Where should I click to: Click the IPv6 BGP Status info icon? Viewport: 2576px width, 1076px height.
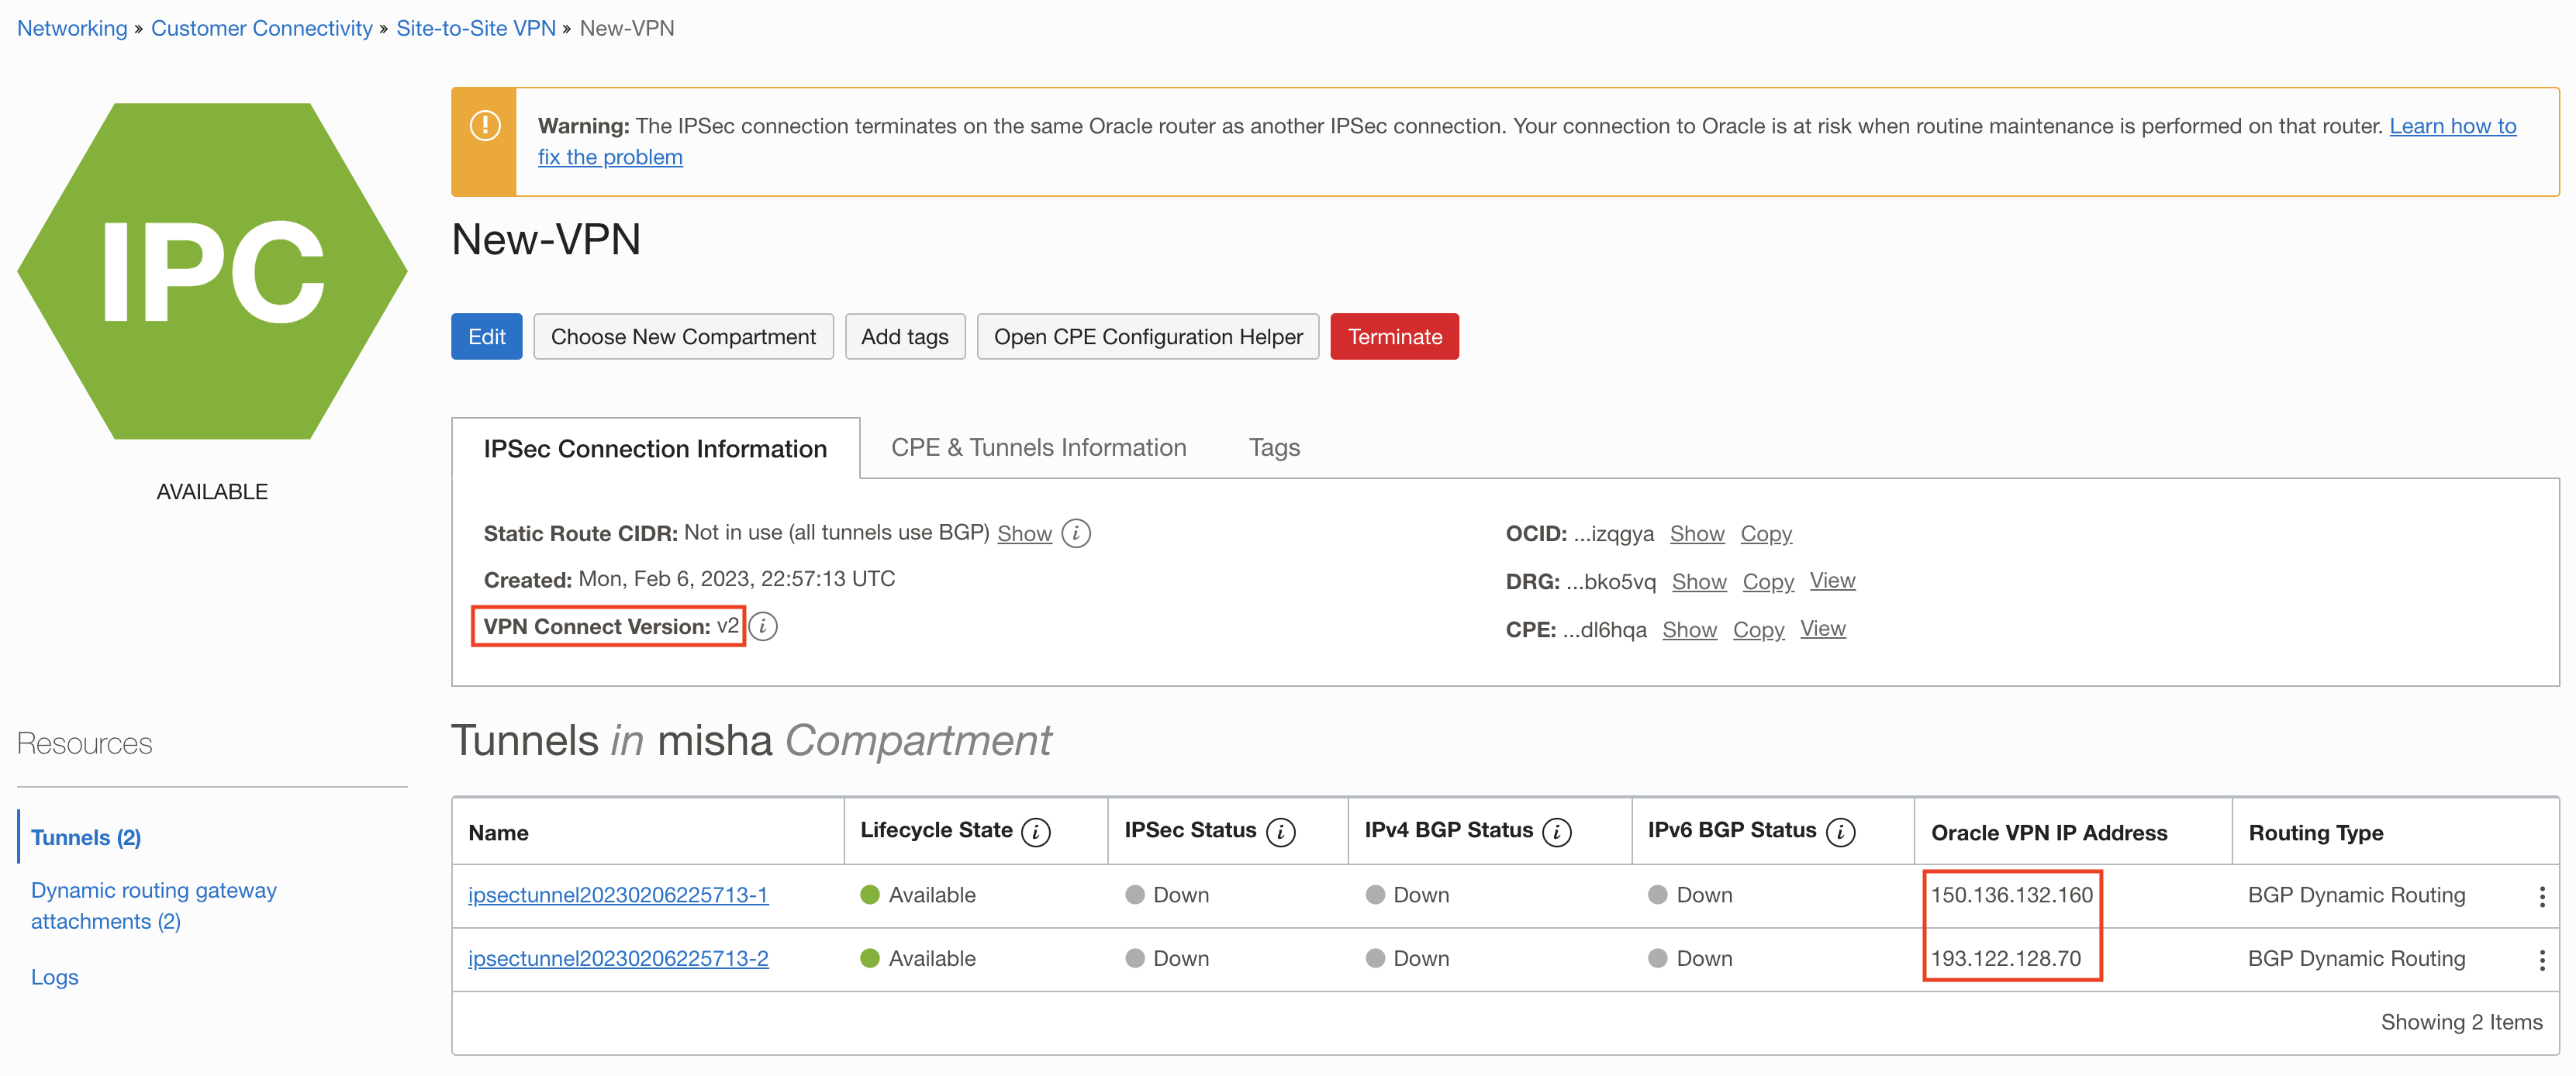[x=1841, y=830]
